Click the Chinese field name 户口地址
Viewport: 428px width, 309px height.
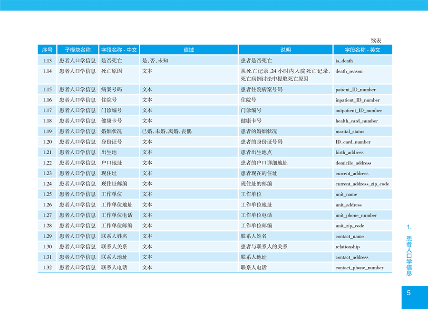coord(112,163)
